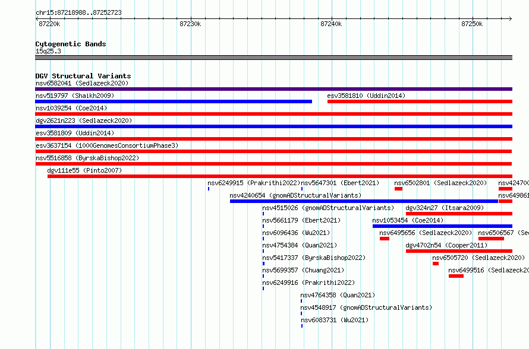Viewport: 529px width, 349px height.
Task: Open the nsv519797 (Shaikh2009) variant label
Action: [75, 96]
